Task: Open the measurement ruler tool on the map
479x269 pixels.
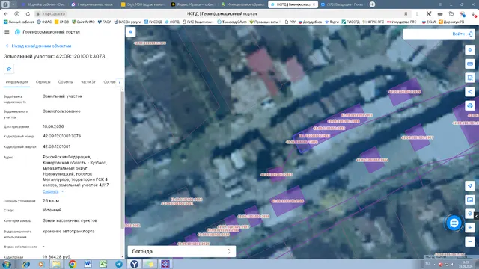Action: click(x=470, y=64)
